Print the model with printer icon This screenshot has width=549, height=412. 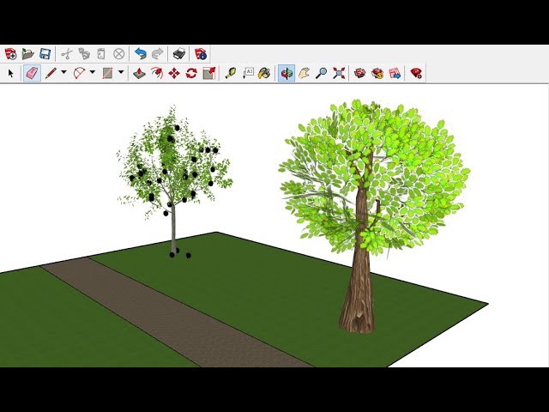(x=179, y=54)
